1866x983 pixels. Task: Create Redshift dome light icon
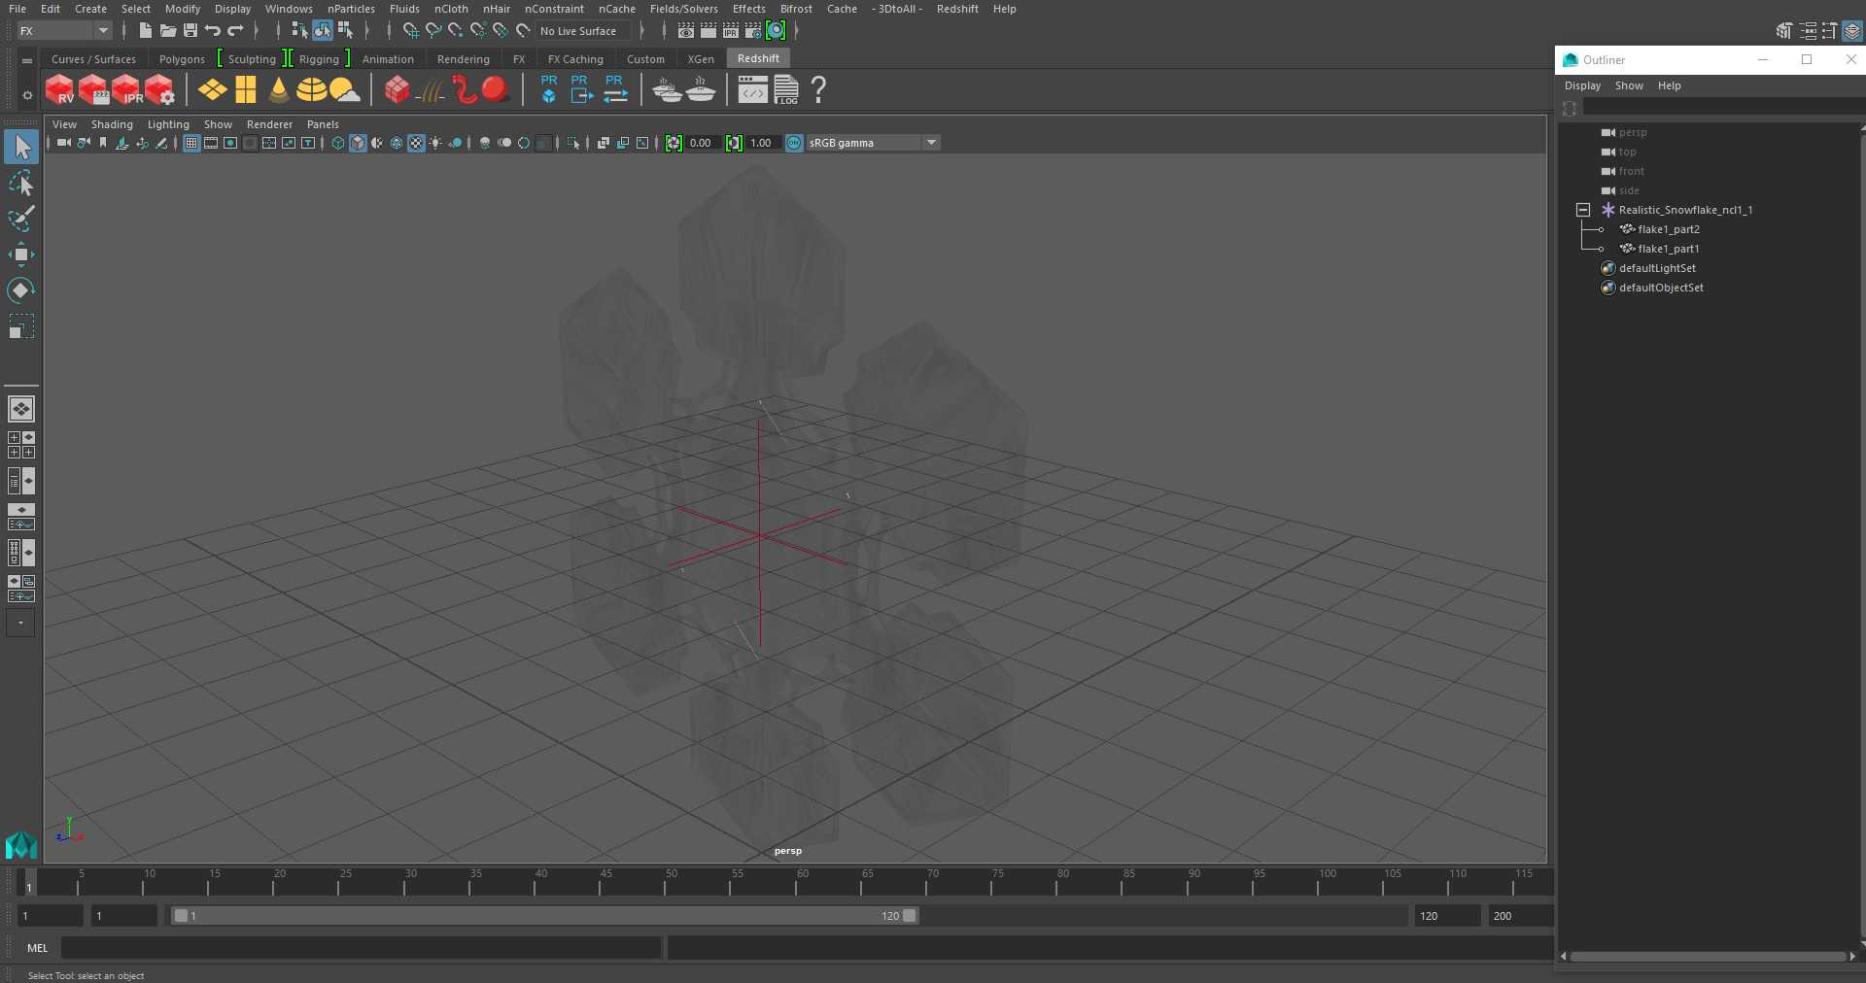(311, 90)
